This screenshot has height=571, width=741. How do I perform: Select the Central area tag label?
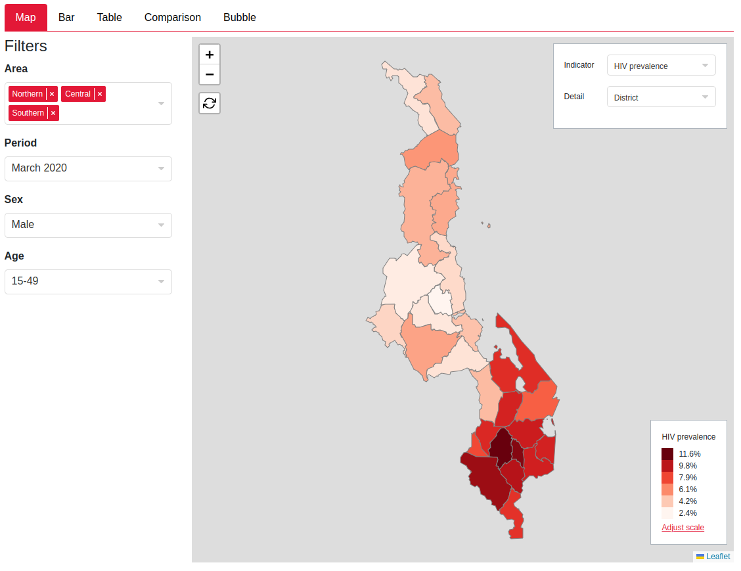coord(78,94)
